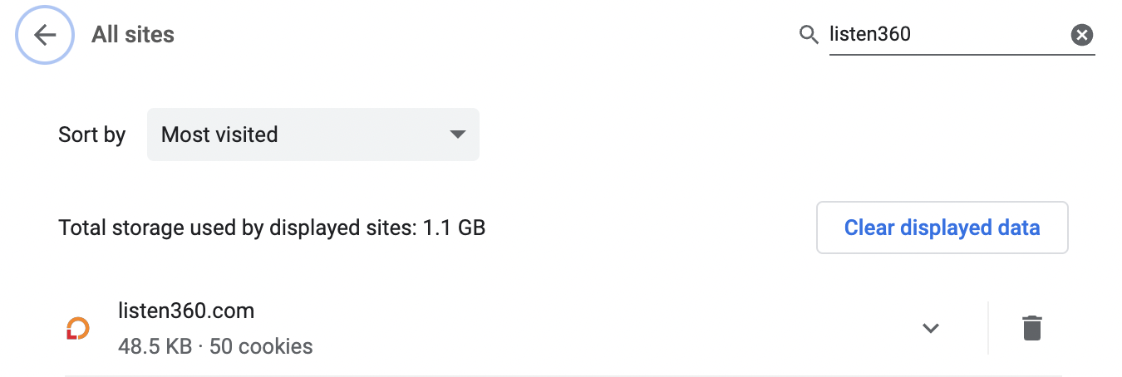Go back with the left arrow button
Viewport: 1122px width, 377px height.
(45, 35)
